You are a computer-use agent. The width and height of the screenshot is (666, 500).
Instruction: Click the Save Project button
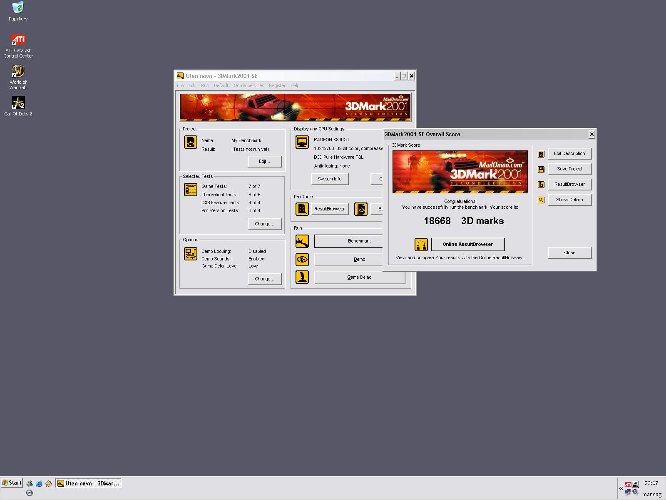click(570, 169)
